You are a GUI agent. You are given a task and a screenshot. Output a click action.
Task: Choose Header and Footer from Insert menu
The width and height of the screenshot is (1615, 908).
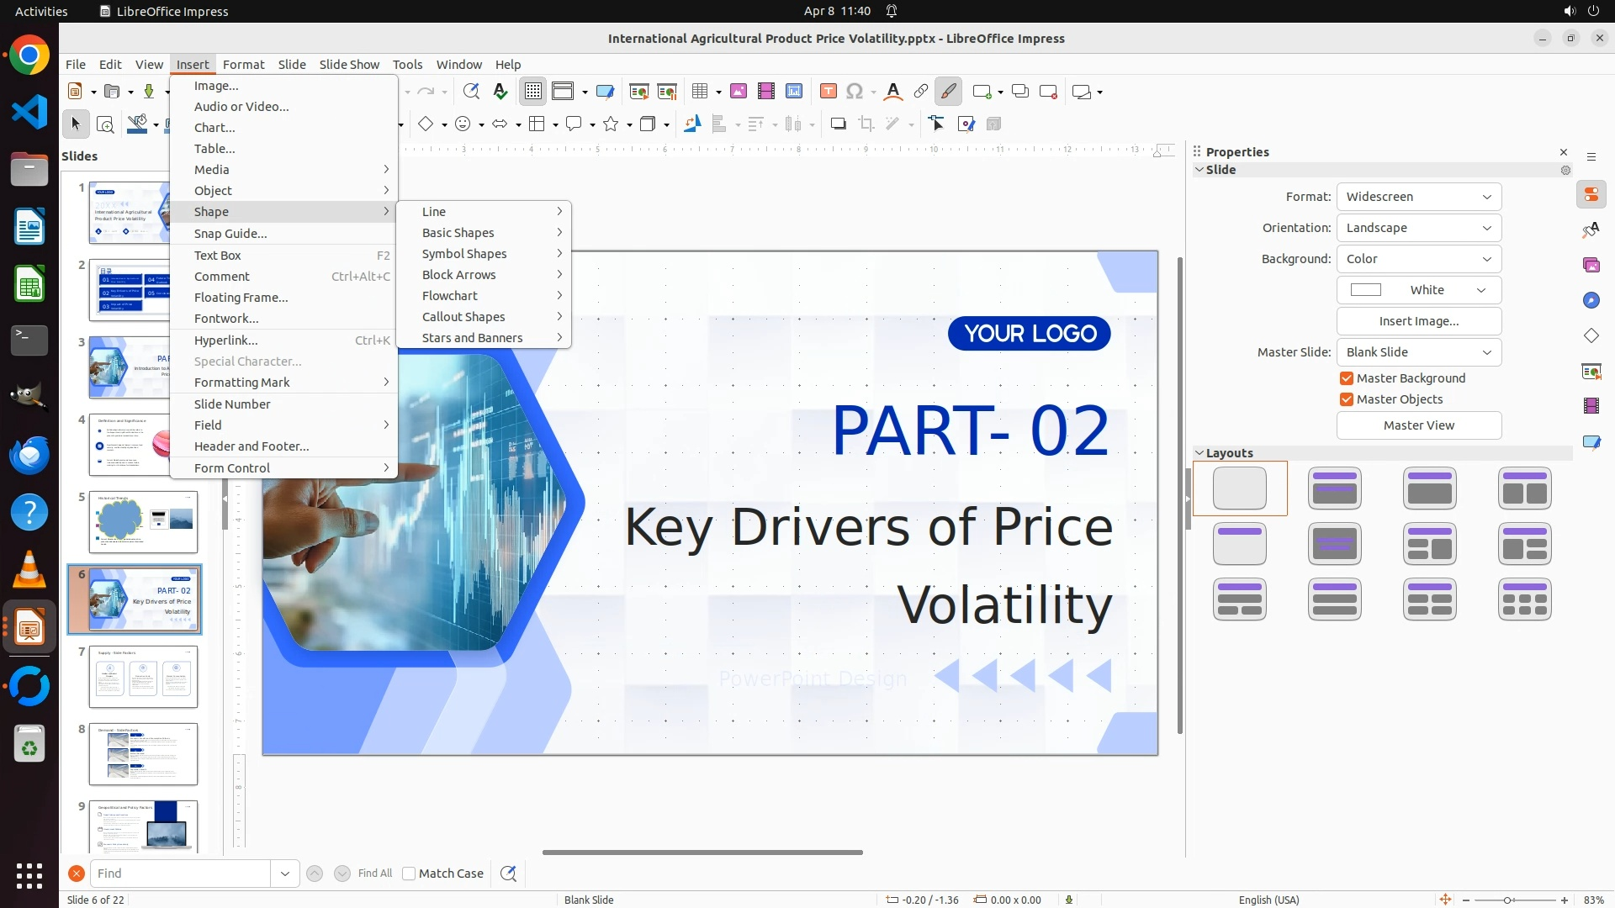252,446
